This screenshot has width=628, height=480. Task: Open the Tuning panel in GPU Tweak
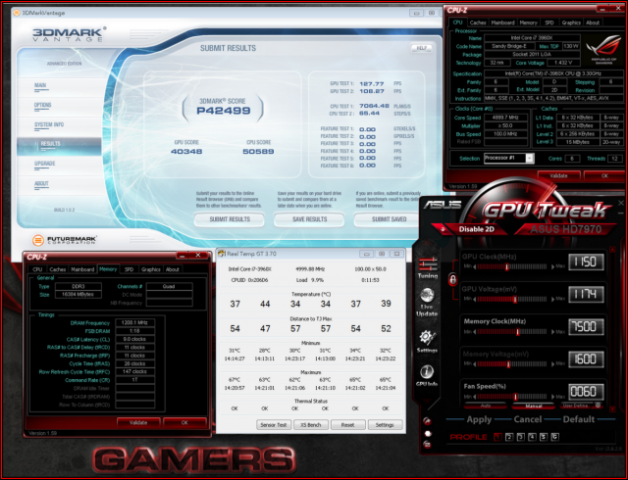click(x=428, y=267)
